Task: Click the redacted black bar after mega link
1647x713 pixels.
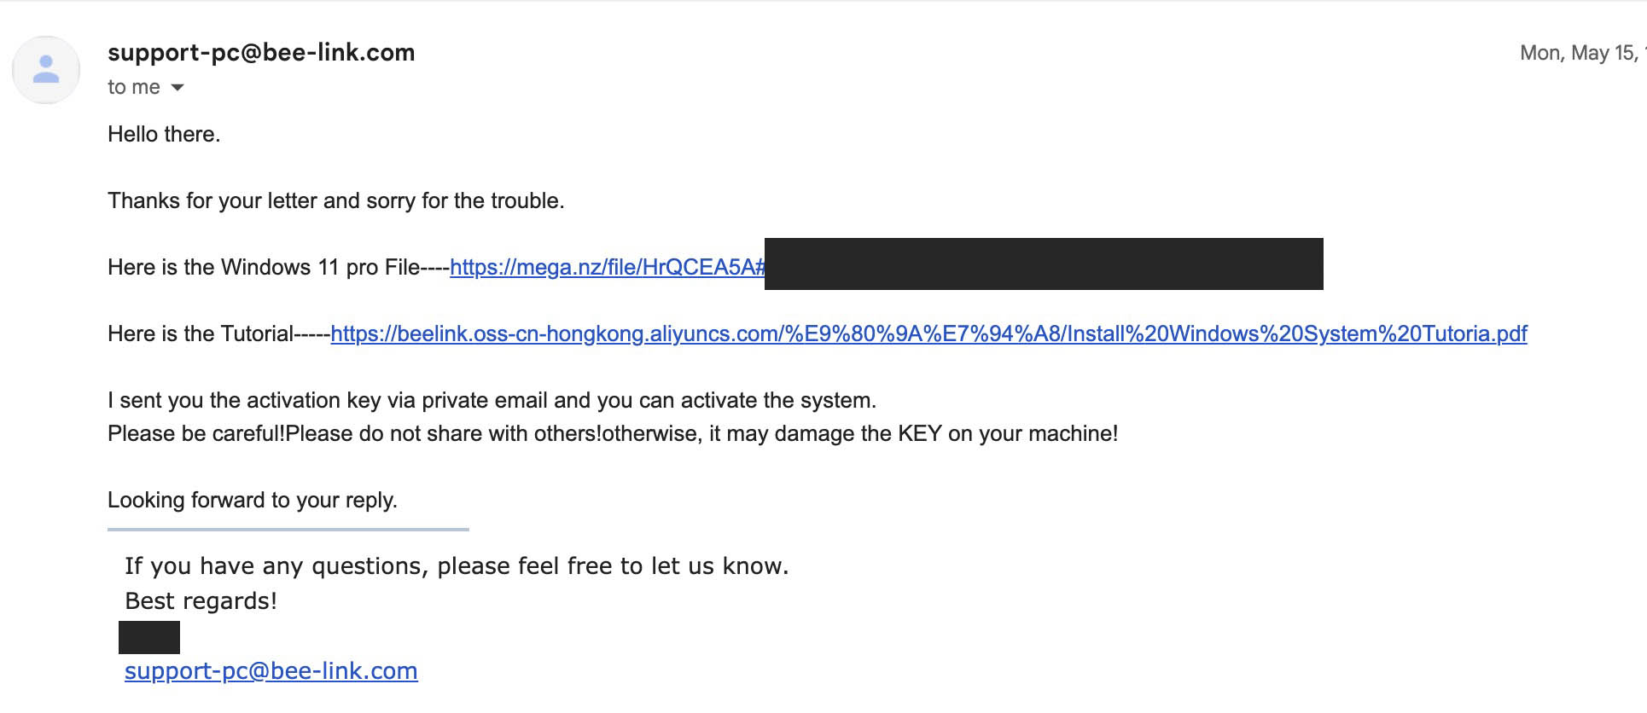Action: [1043, 264]
